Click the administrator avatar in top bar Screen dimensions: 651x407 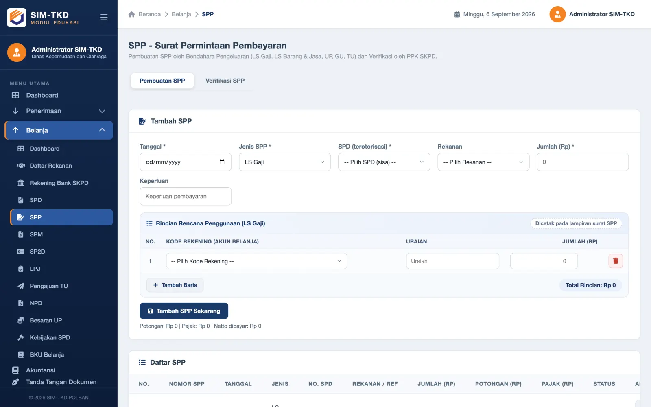pos(557,14)
